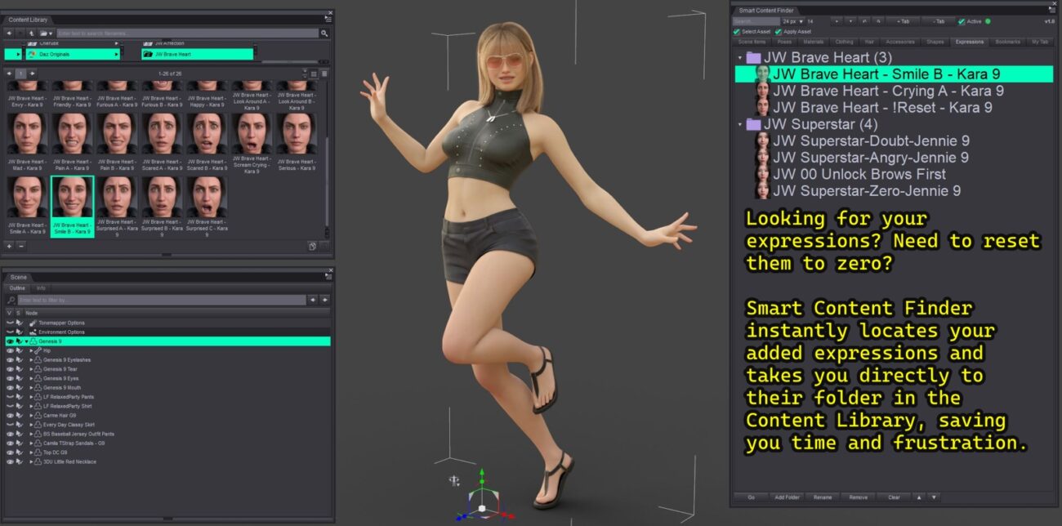The width and height of the screenshot is (1062, 526).
Task: Open the Clothing tab in Finder
Action: 844,42
